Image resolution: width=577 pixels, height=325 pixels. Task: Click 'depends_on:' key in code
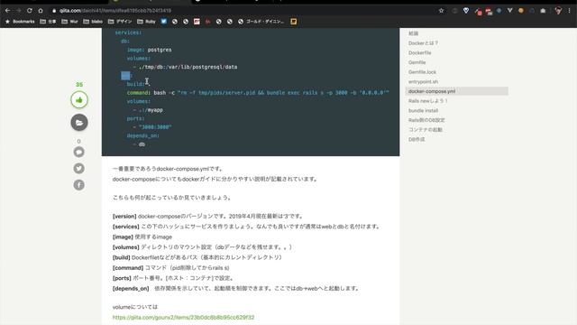tap(143, 135)
